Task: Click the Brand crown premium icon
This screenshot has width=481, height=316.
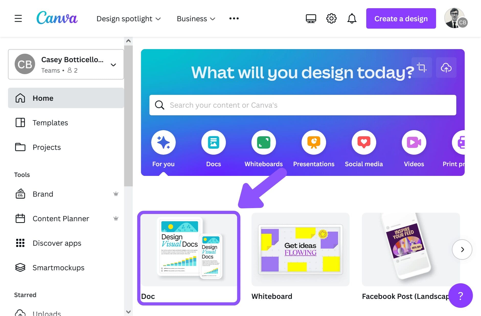Action: point(116,194)
